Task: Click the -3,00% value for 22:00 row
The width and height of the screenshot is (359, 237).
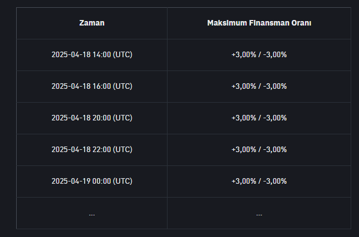Action: tap(275, 149)
